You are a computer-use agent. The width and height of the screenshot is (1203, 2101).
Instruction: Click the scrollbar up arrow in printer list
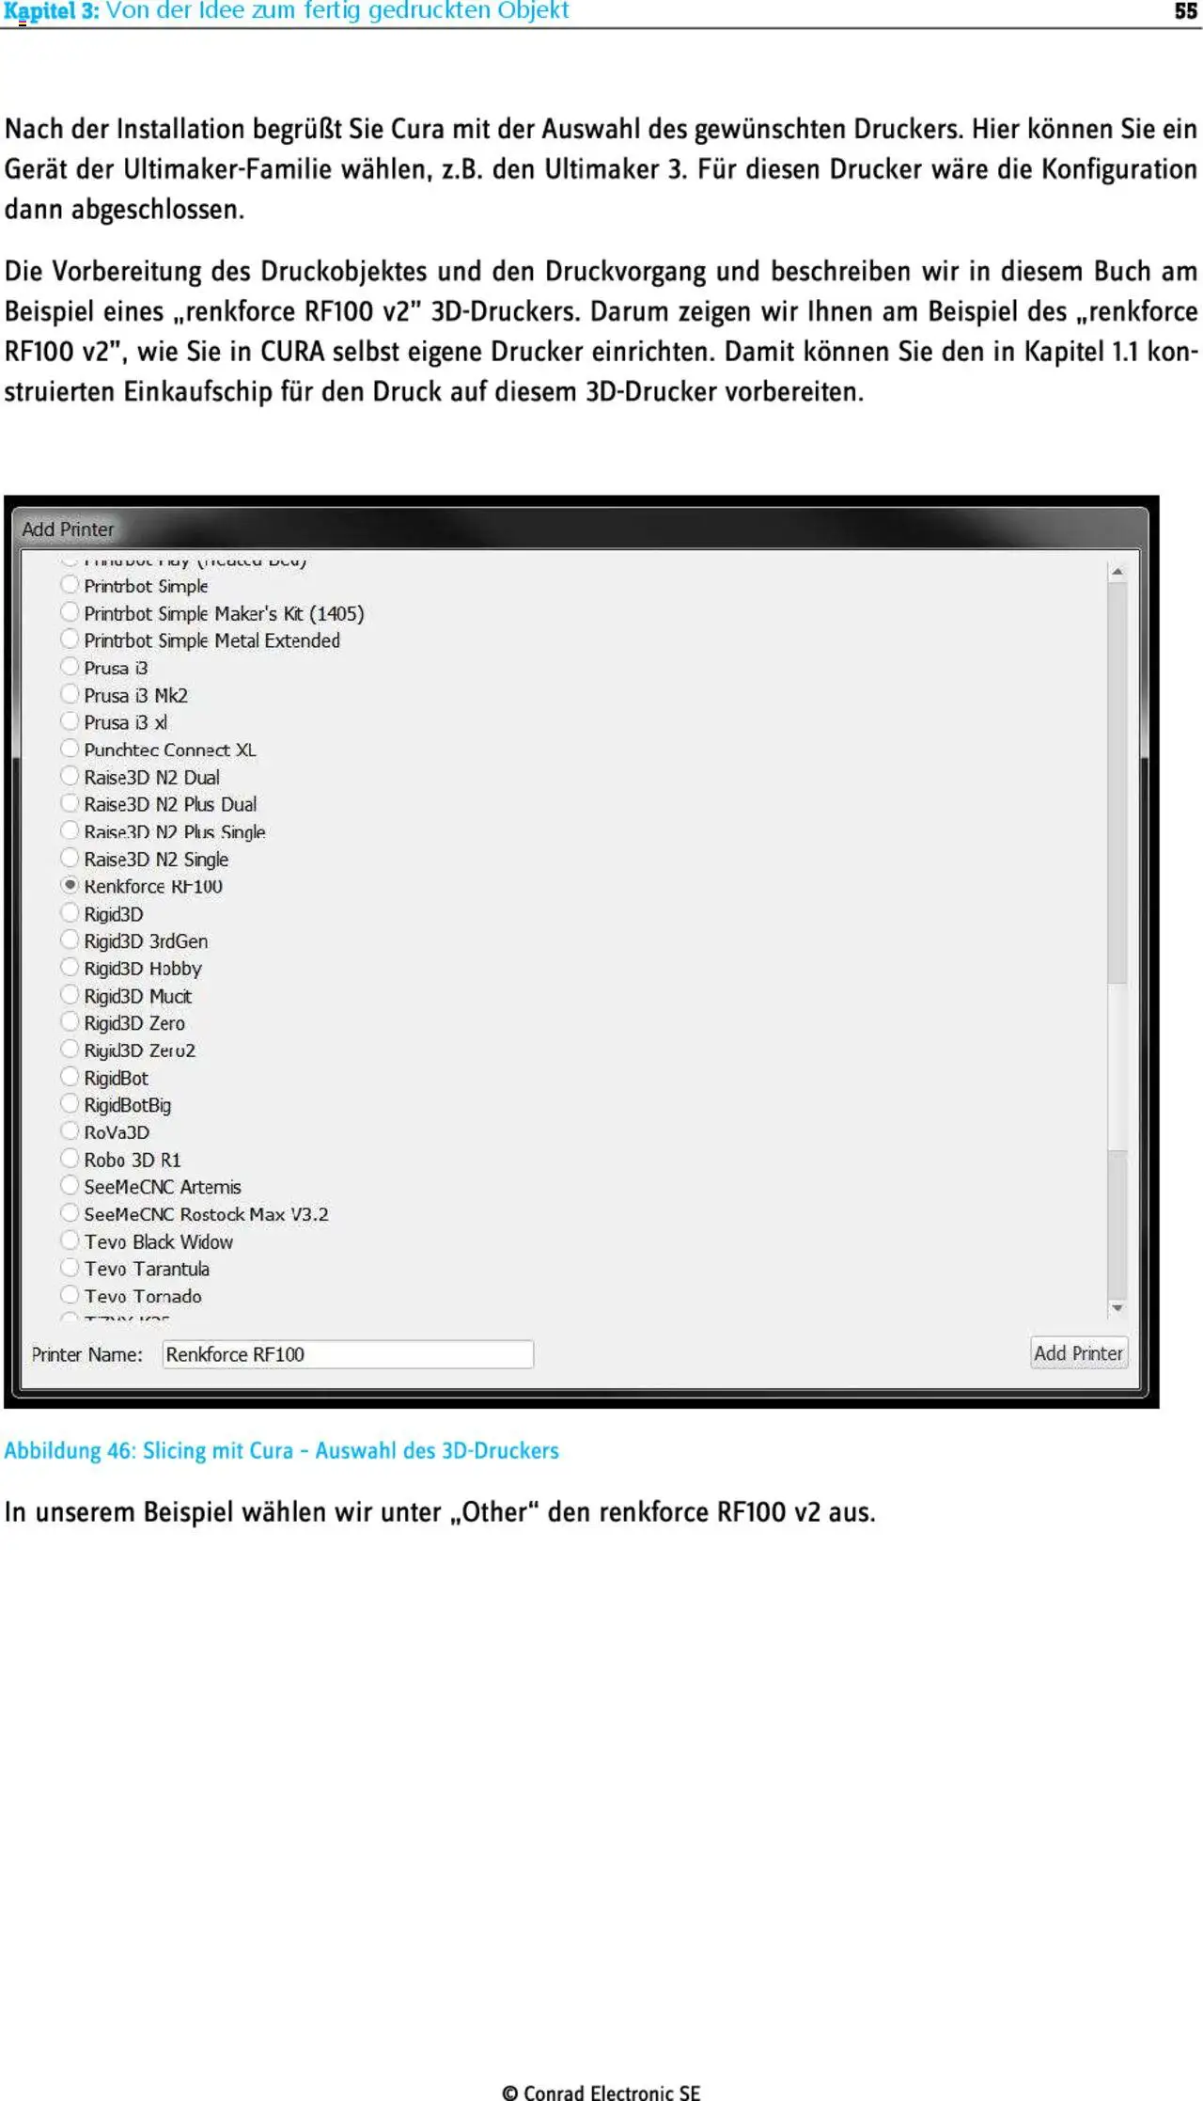coord(1117,571)
